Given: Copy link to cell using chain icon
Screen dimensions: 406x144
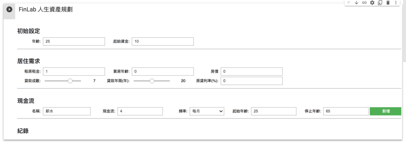Looking at the screenshot, I should click(x=364, y=3).
